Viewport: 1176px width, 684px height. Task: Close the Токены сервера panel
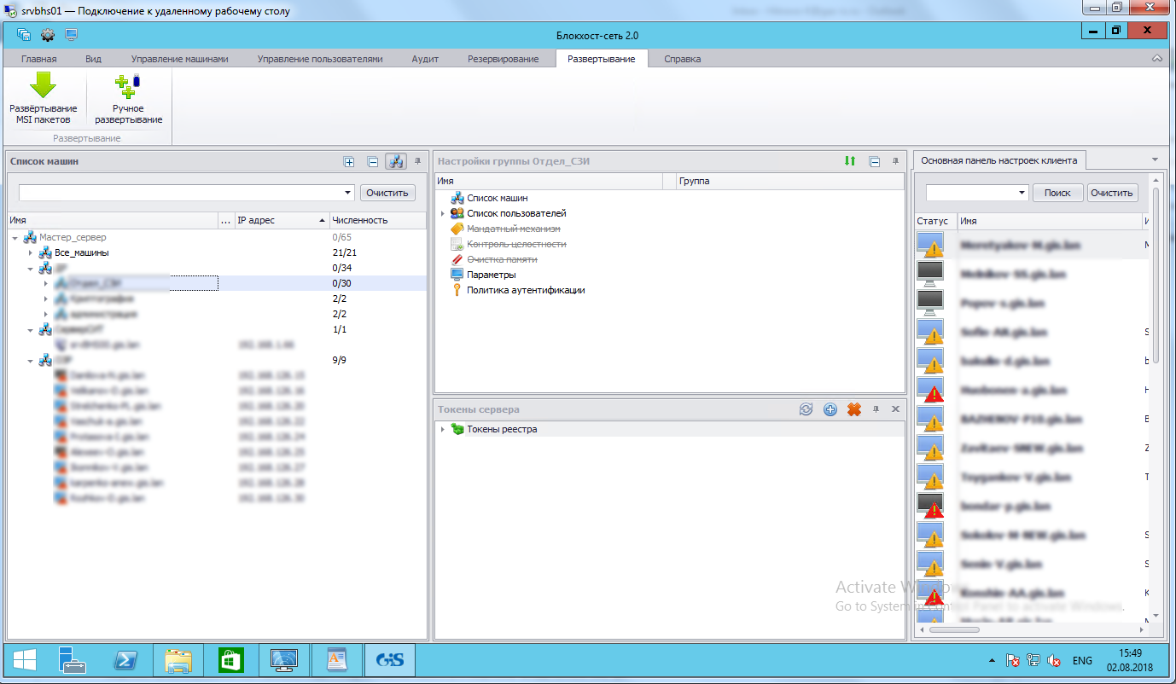pos(895,410)
